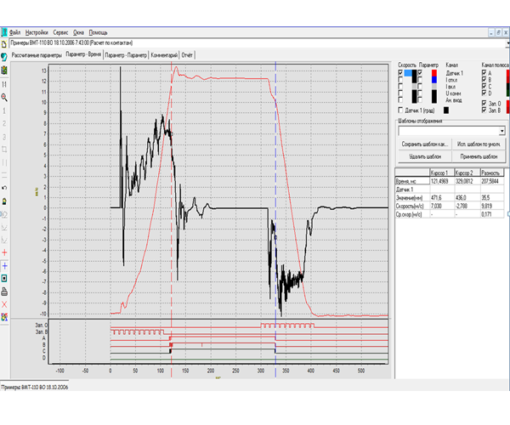Image resolution: width=510 pixels, height=425 pixels.
Task: Uncheck channel D checkbox
Action: [x=484, y=93]
